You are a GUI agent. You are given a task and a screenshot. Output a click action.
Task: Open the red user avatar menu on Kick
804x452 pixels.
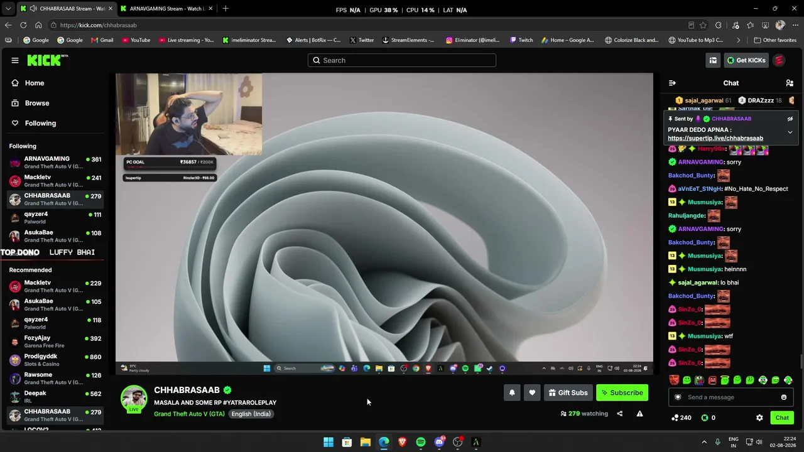point(779,60)
